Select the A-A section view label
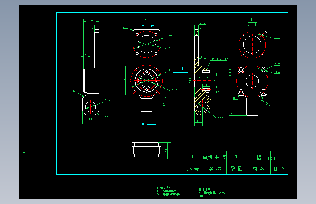Image resolution: width=316 pixels, height=204 pixels. pos(202,24)
